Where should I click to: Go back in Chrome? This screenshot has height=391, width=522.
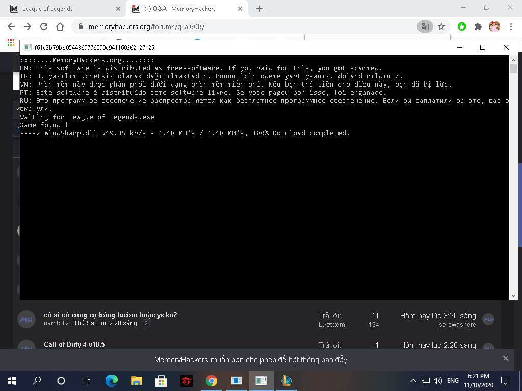point(11,26)
